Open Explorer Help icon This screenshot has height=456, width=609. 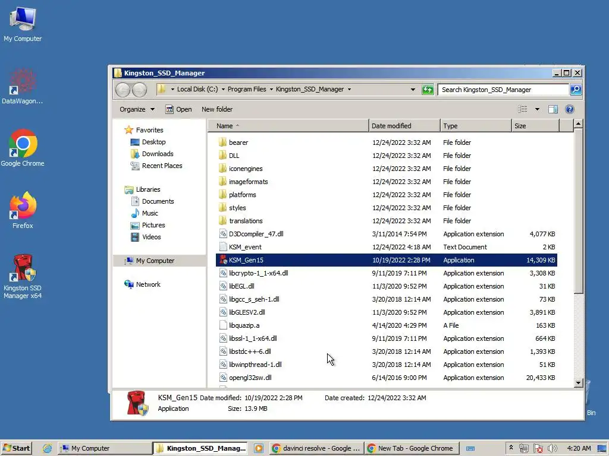(x=569, y=109)
